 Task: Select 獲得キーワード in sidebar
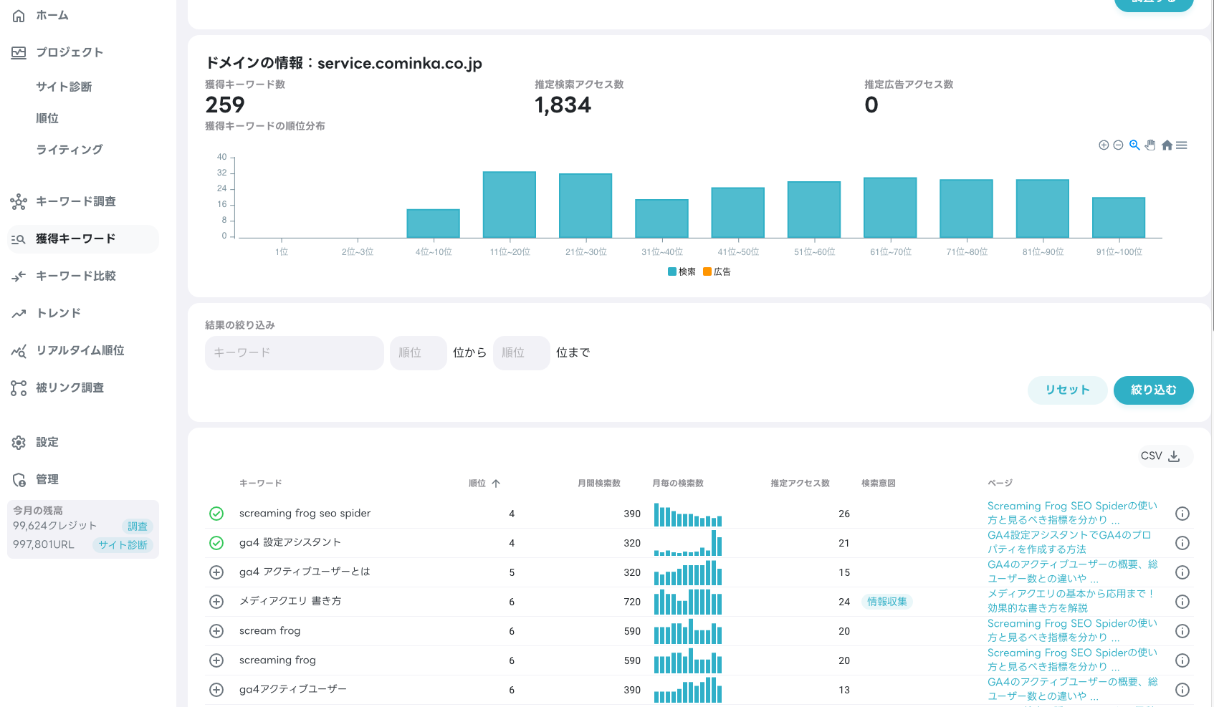click(x=83, y=239)
